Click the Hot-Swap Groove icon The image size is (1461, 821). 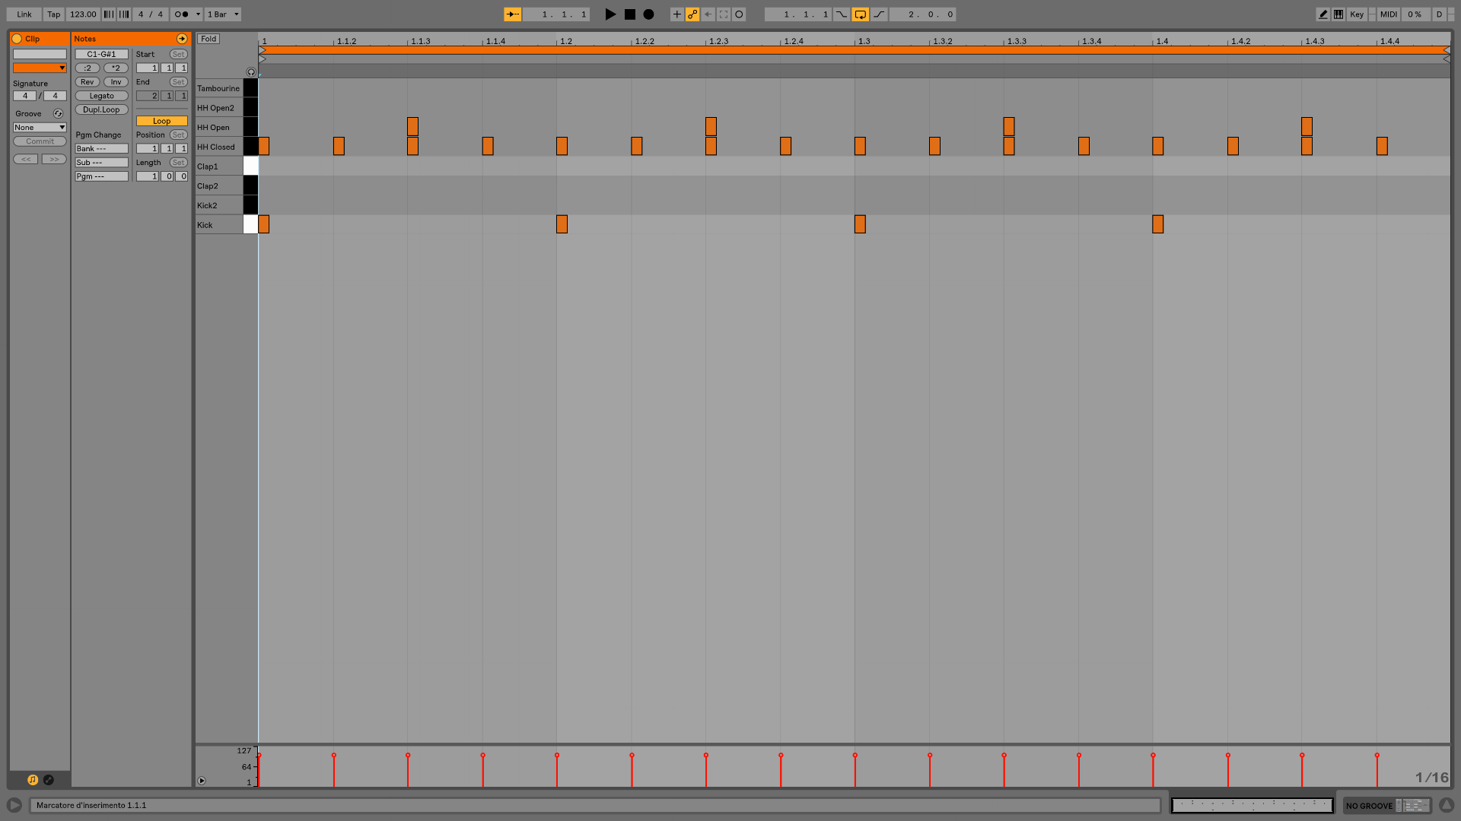58,113
